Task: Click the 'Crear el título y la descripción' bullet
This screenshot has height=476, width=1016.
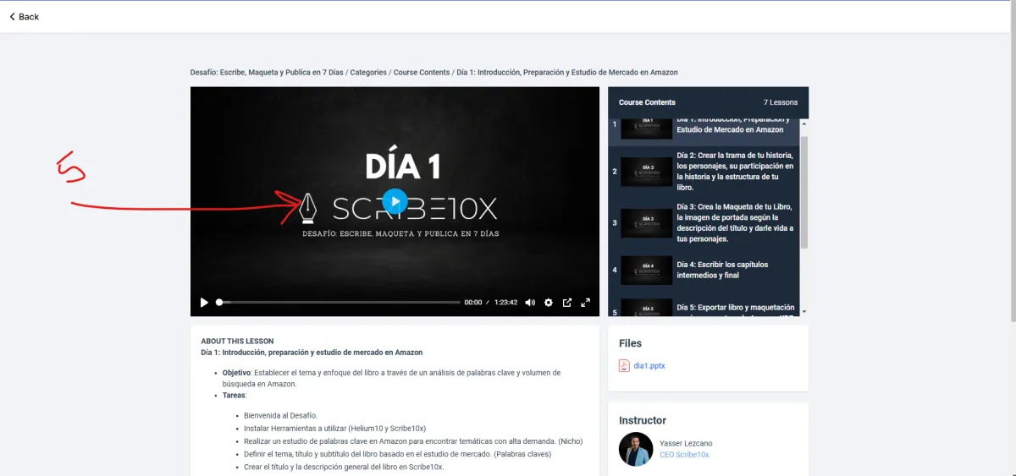Action: click(x=343, y=467)
